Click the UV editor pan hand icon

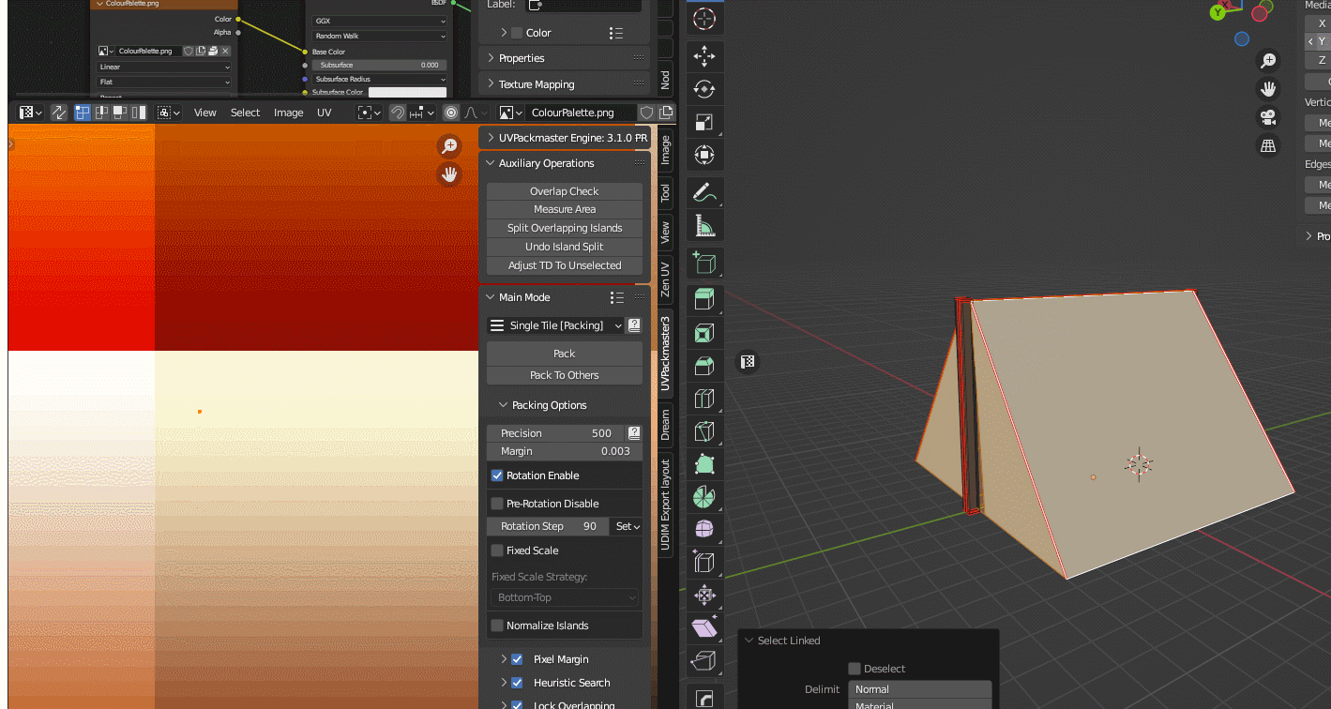click(x=450, y=174)
